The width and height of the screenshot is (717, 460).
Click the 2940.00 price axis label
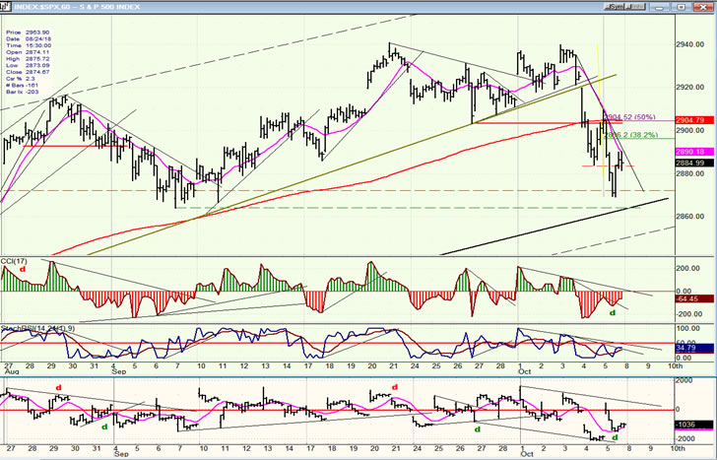(x=689, y=44)
